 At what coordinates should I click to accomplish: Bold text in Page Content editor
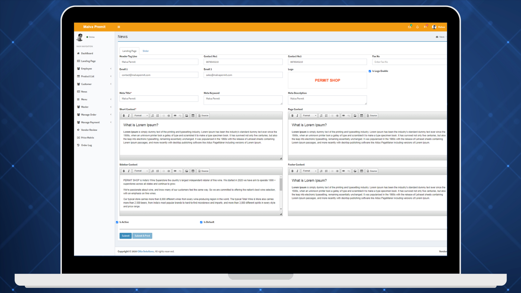(x=292, y=116)
